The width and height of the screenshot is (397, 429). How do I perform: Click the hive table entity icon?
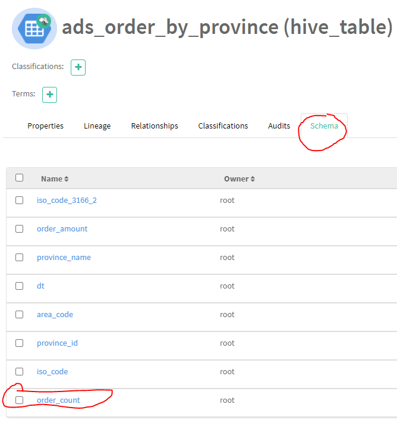point(34,29)
